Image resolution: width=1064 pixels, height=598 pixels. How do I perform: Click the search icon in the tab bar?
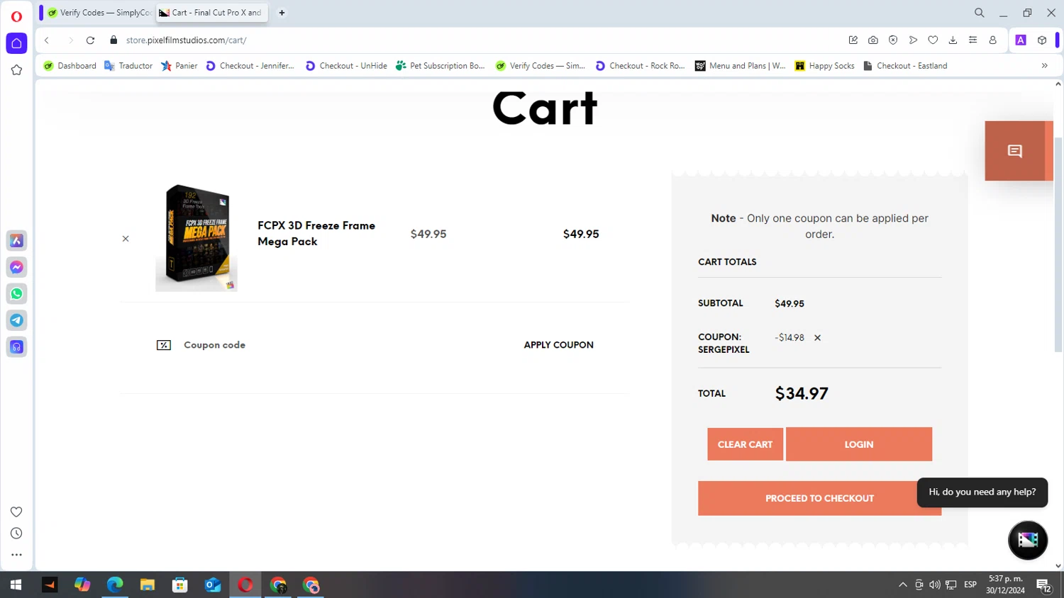(x=979, y=13)
